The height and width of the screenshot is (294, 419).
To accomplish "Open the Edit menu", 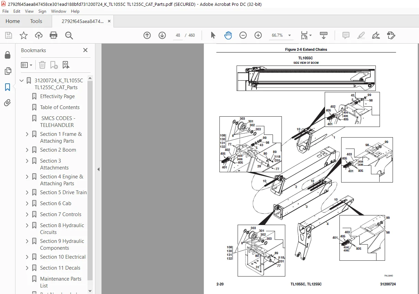I will (17, 11).
